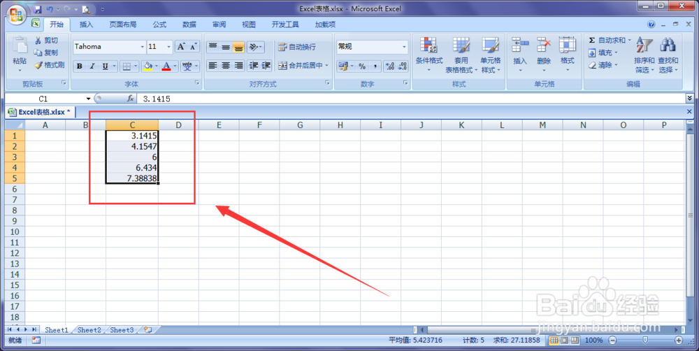The height and width of the screenshot is (351, 699).
Task: Expand font color dropdown arrow
Action: coord(175,66)
